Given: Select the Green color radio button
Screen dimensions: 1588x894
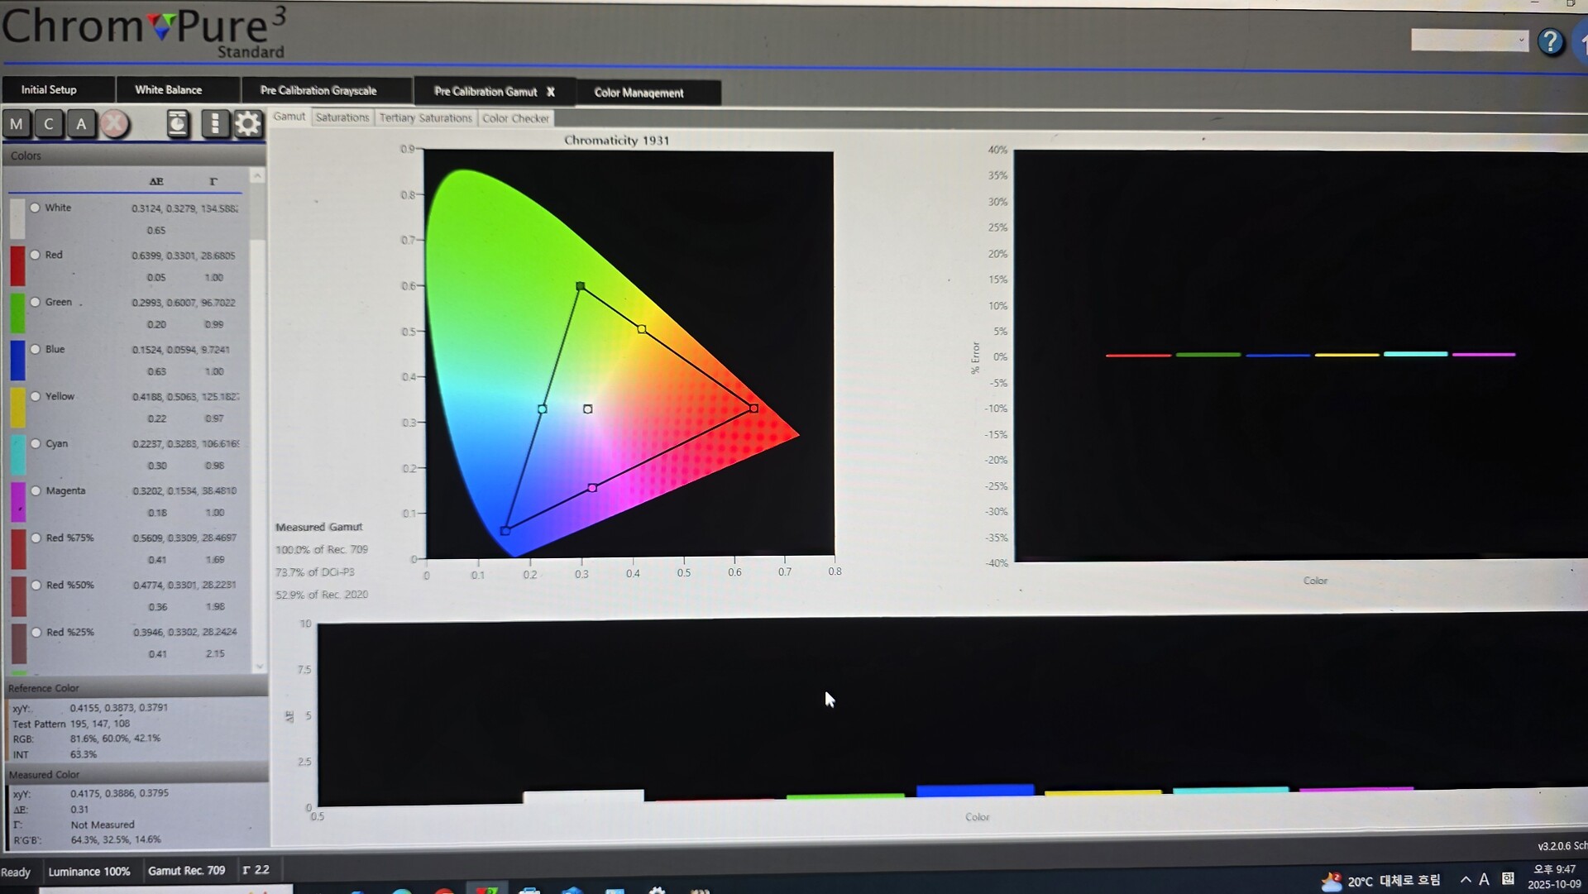Looking at the screenshot, I should tap(35, 302).
